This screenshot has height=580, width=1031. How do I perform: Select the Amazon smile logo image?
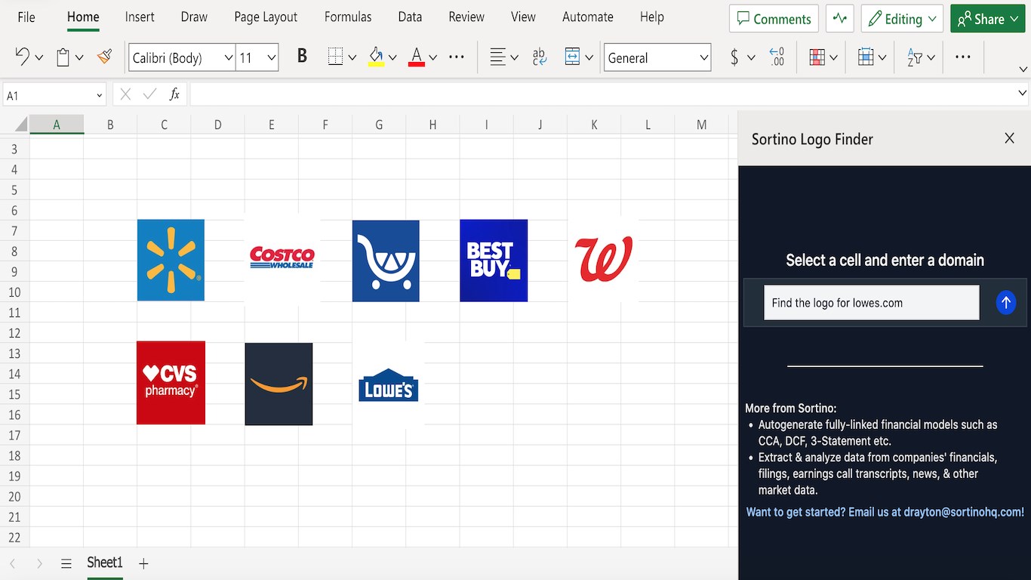(279, 384)
